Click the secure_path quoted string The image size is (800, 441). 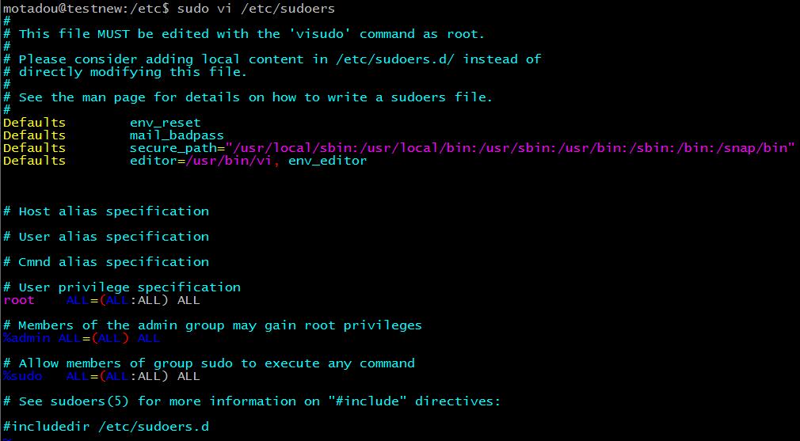coord(509,148)
